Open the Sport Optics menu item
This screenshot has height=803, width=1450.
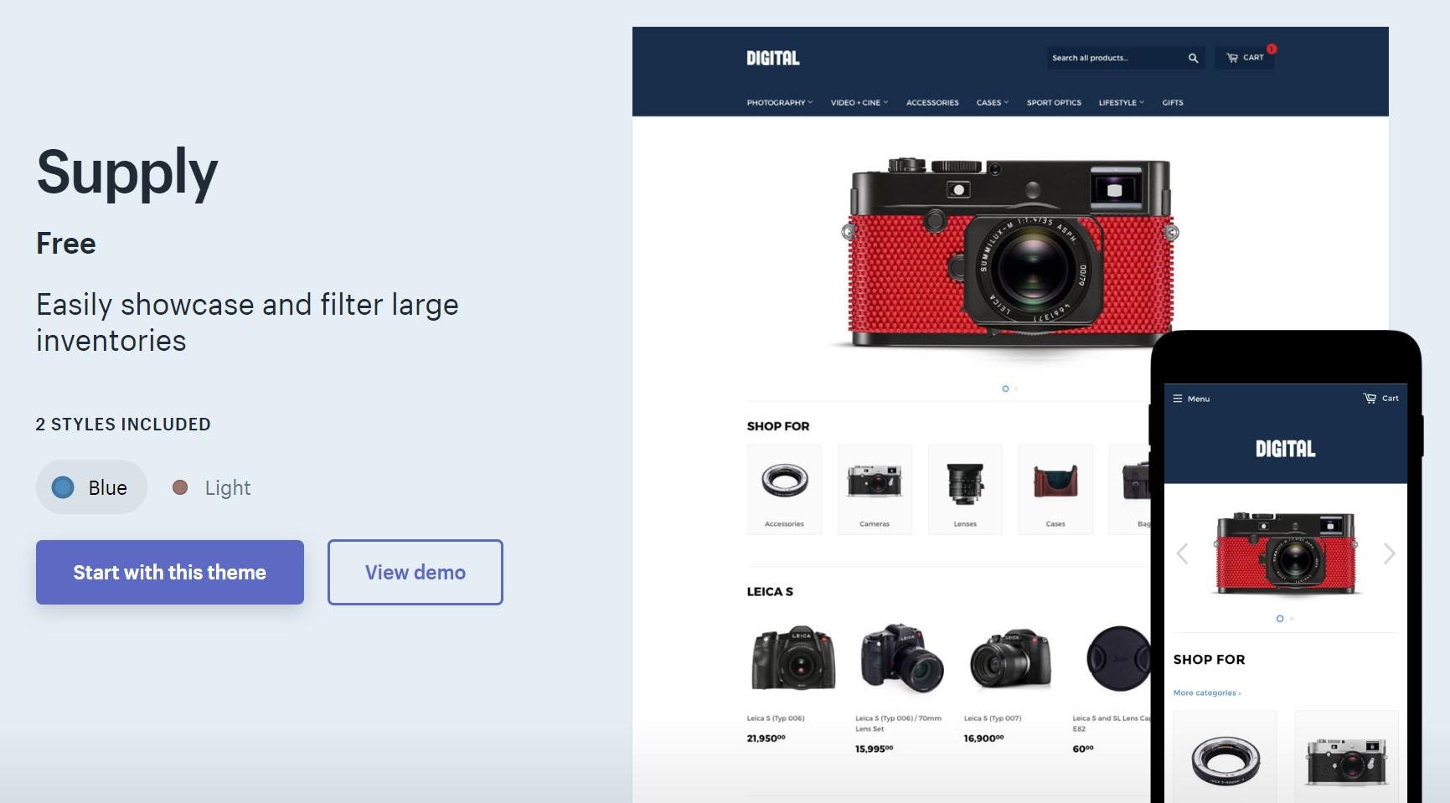coord(1054,103)
